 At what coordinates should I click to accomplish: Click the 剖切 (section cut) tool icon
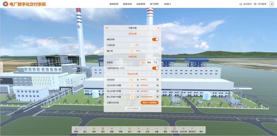click(129, 129)
